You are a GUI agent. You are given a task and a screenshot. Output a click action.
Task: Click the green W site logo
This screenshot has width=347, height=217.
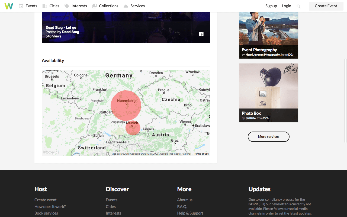(9, 6)
